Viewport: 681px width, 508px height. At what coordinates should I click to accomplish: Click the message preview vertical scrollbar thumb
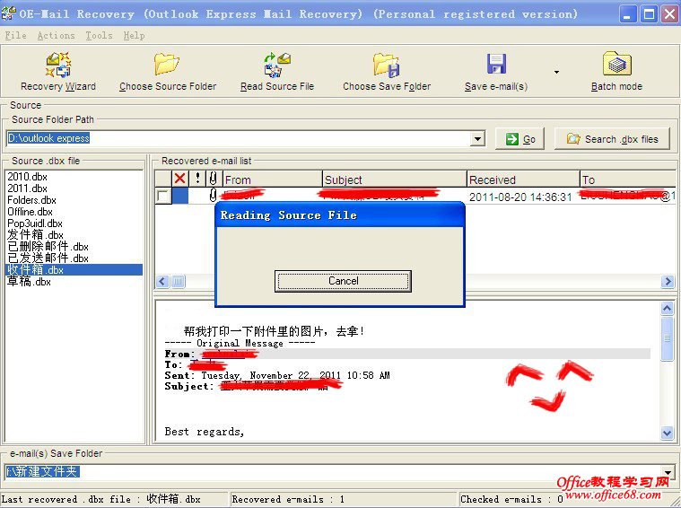(x=668, y=338)
